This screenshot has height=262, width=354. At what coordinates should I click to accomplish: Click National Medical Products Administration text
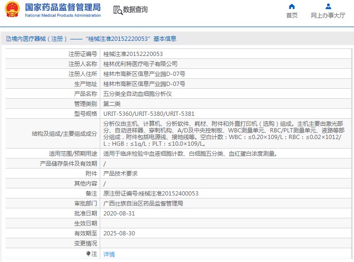click(63, 15)
